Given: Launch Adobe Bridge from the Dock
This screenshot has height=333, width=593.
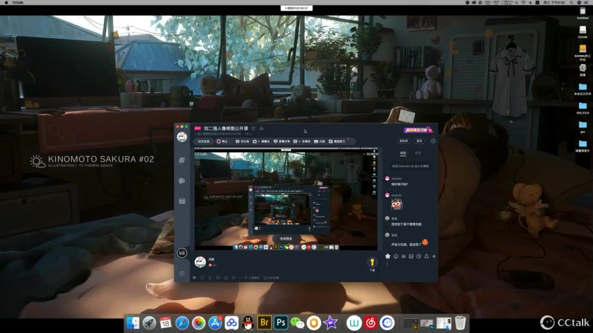Looking at the screenshot, I should click(264, 323).
